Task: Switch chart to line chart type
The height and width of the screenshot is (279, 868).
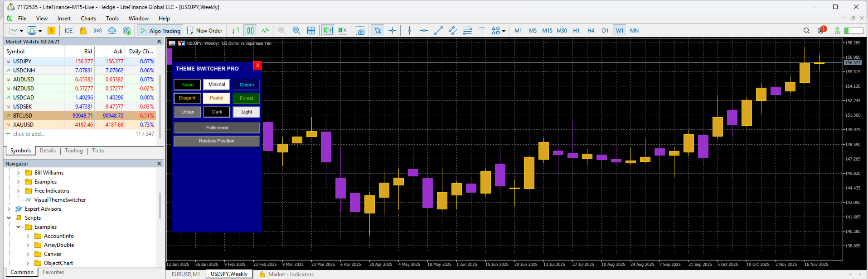Action: pyautogui.click(x=265, y=31)
